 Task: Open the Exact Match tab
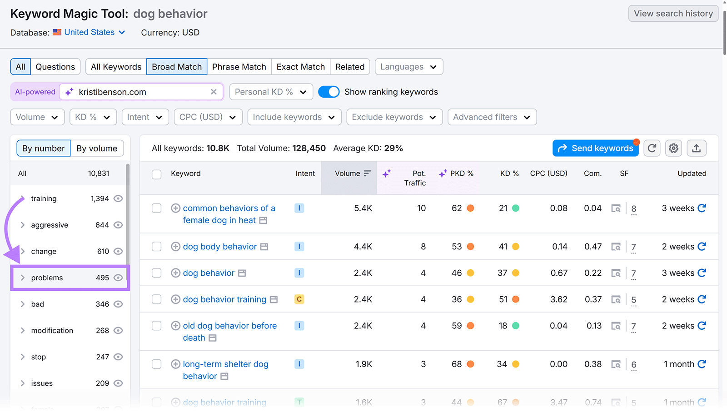click(x=300, y=67)
